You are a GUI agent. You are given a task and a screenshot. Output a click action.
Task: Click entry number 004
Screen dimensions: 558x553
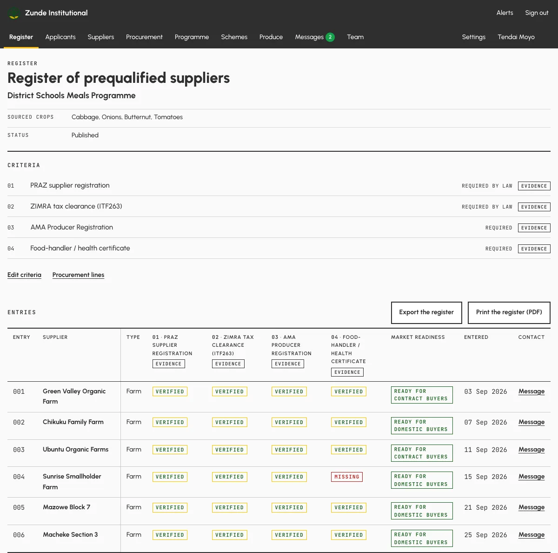click(x=19, y=477)
